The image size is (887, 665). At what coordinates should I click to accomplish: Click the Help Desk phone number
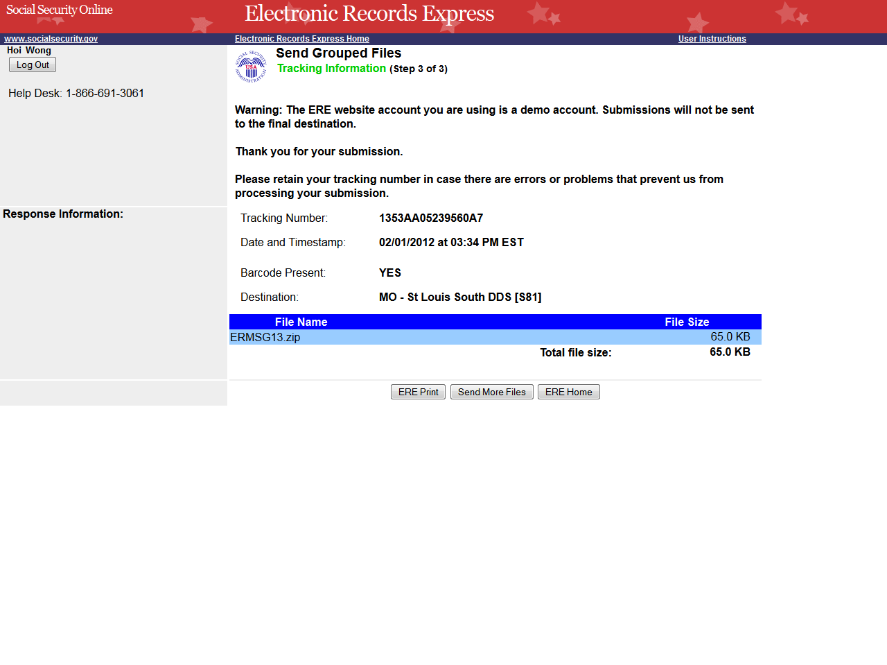tap(105, 93)
